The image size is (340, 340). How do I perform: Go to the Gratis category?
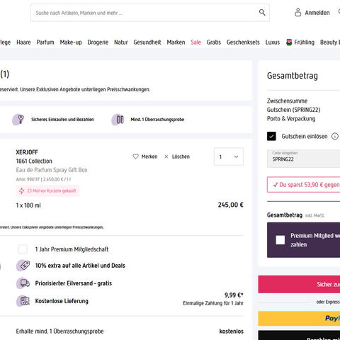(x=214, y=42)
